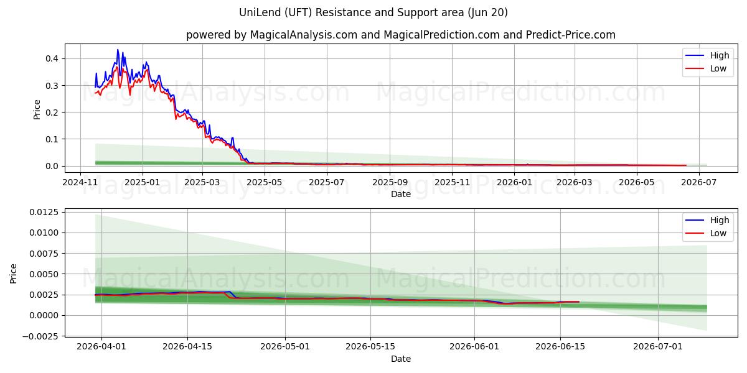Screen dimensions: 747x373
Task: Click the "2025-05" x-axis tick label
Action: 265,182
